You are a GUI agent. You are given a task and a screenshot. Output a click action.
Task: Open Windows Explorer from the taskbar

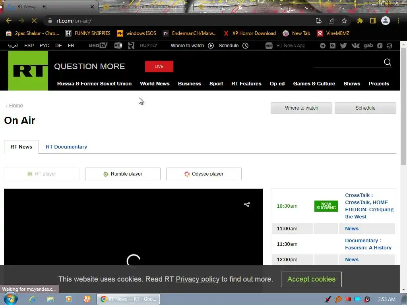(x=50, y=299)
